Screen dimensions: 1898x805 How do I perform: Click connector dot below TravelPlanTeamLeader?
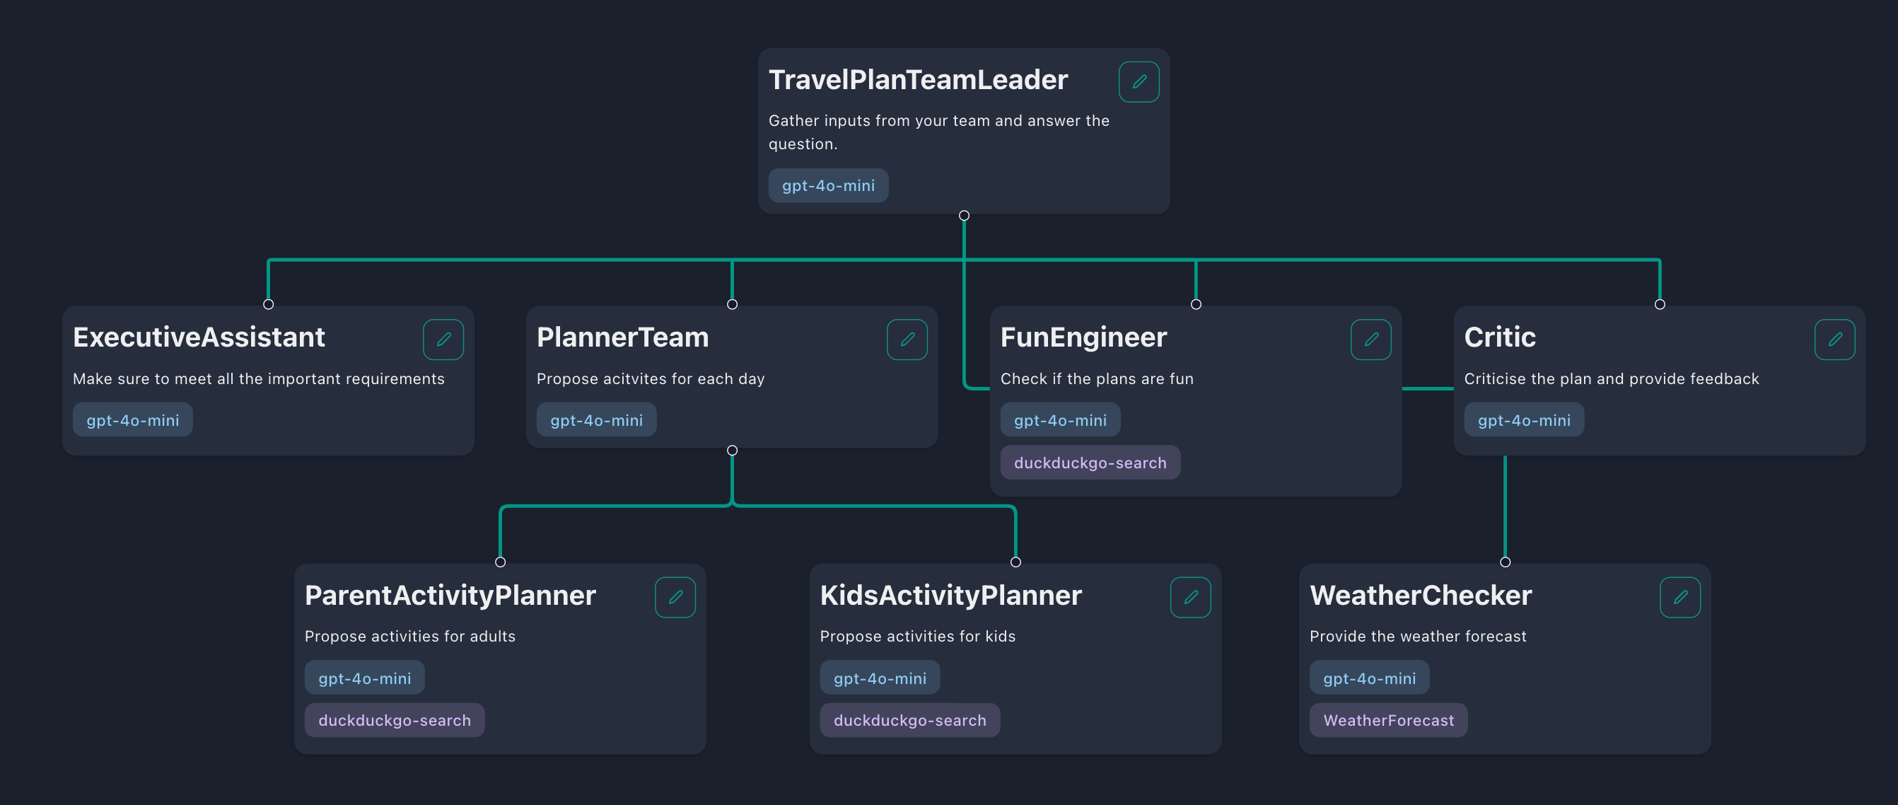pyautogui.click(x=964, y=215)
